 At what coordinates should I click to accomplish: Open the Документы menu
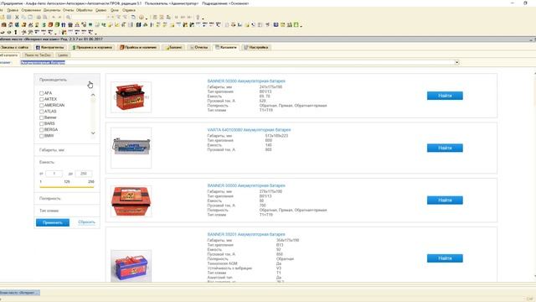coord(52,10)
